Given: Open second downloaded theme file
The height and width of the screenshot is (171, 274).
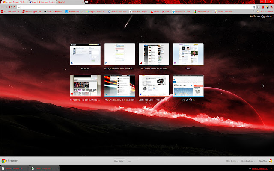Looking at the screenshot, I should [x=43, y=168].
